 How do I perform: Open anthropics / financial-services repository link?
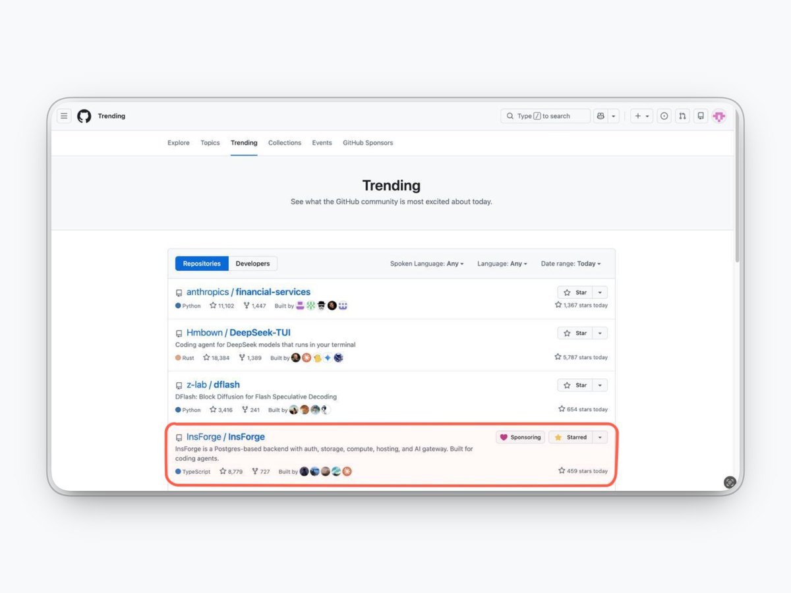pyautogui.click(x=249, y=292)
